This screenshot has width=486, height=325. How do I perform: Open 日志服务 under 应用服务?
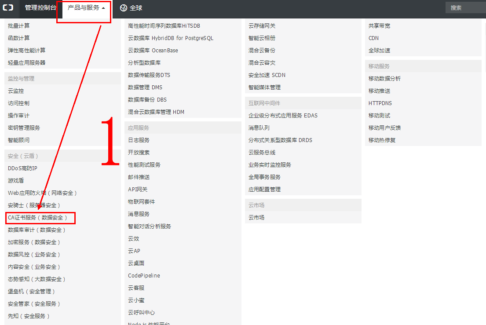(139, 140)
